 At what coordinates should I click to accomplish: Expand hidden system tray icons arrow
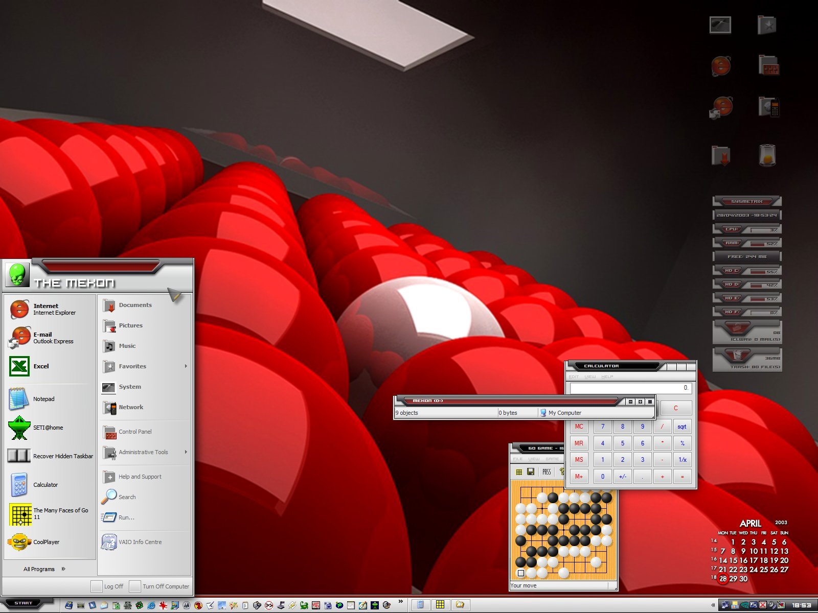click(713, 605)
